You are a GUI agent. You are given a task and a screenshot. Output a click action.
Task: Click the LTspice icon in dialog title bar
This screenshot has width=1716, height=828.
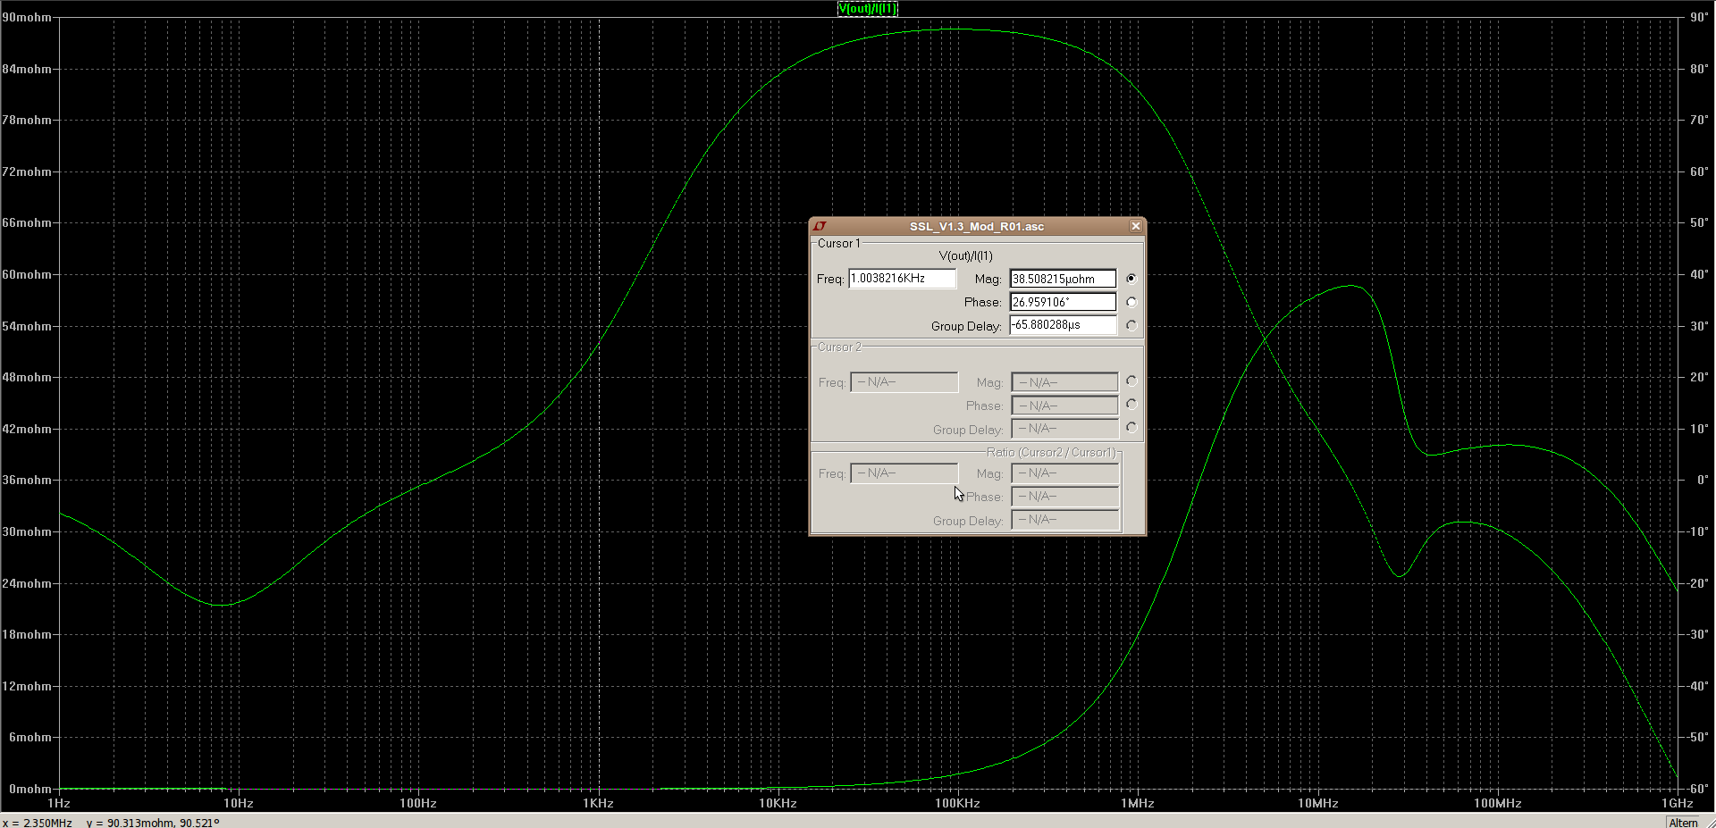coord(820,227)
